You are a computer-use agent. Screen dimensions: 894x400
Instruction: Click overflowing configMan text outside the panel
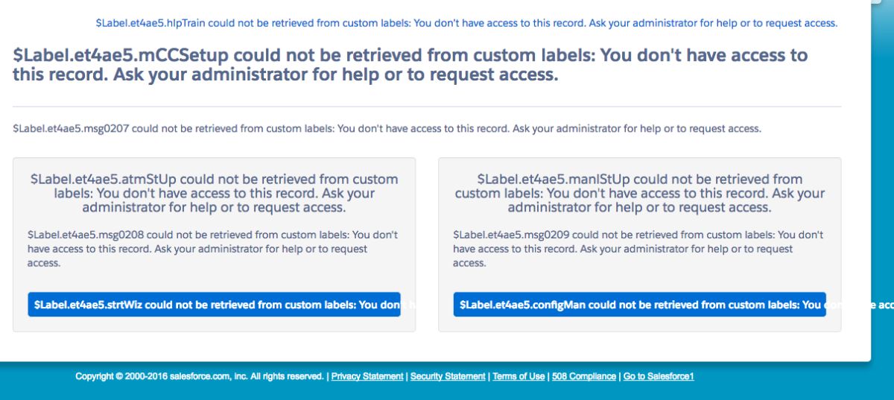pos(882,305)
